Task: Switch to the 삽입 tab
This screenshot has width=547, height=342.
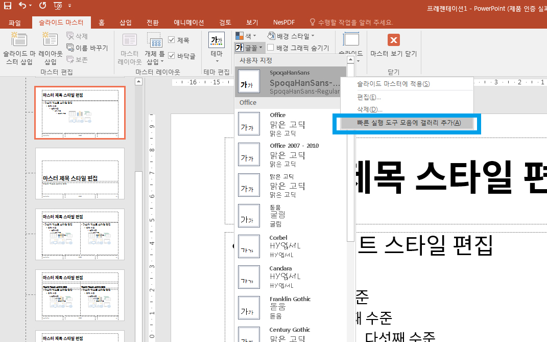Action: pyautogui.click(x=125, y=22)
